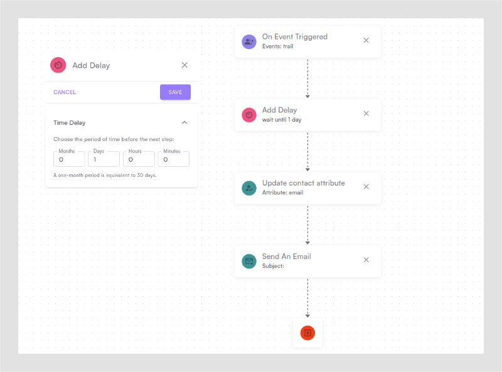Click the Add Delay node stopwatch icon
Screen dimensions: 502x372
[249, 115]
